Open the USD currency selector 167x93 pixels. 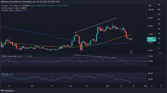pos(150,5)
